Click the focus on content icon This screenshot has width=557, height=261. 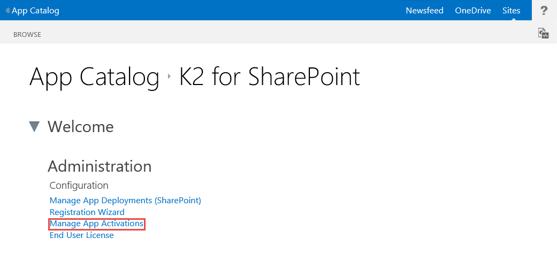pyautogui.click(x=544, y=33)
